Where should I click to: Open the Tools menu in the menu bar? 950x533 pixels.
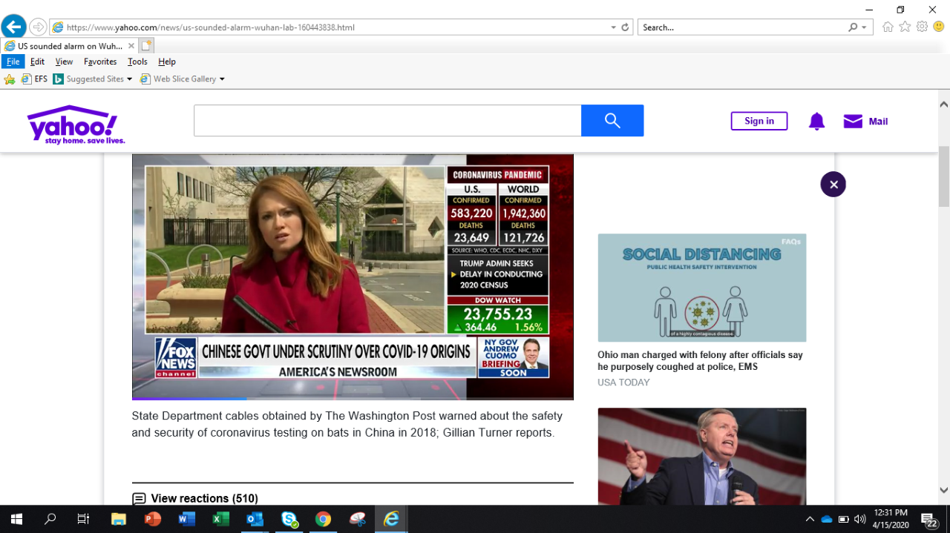[x=137, y=62]
